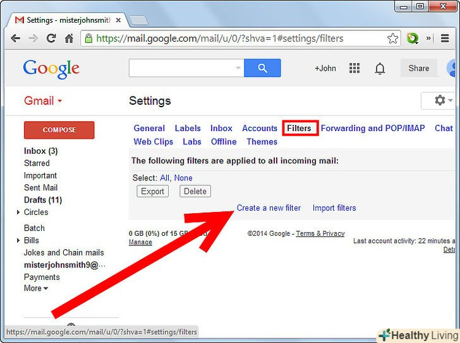Open the Google apps grid icon
The height and width of the screenshot is (343, 460).
point(354,68)
